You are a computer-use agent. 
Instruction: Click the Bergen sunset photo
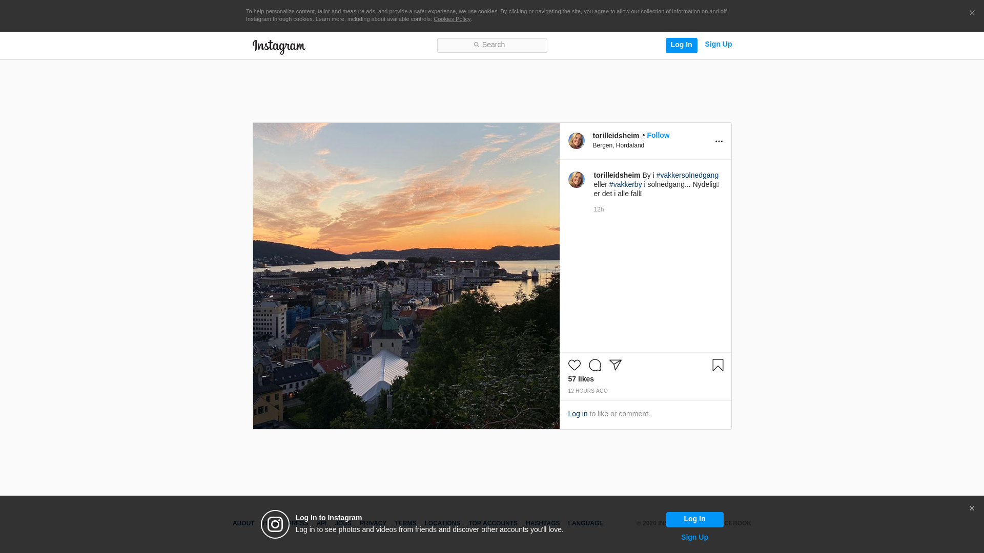point(406,275)
